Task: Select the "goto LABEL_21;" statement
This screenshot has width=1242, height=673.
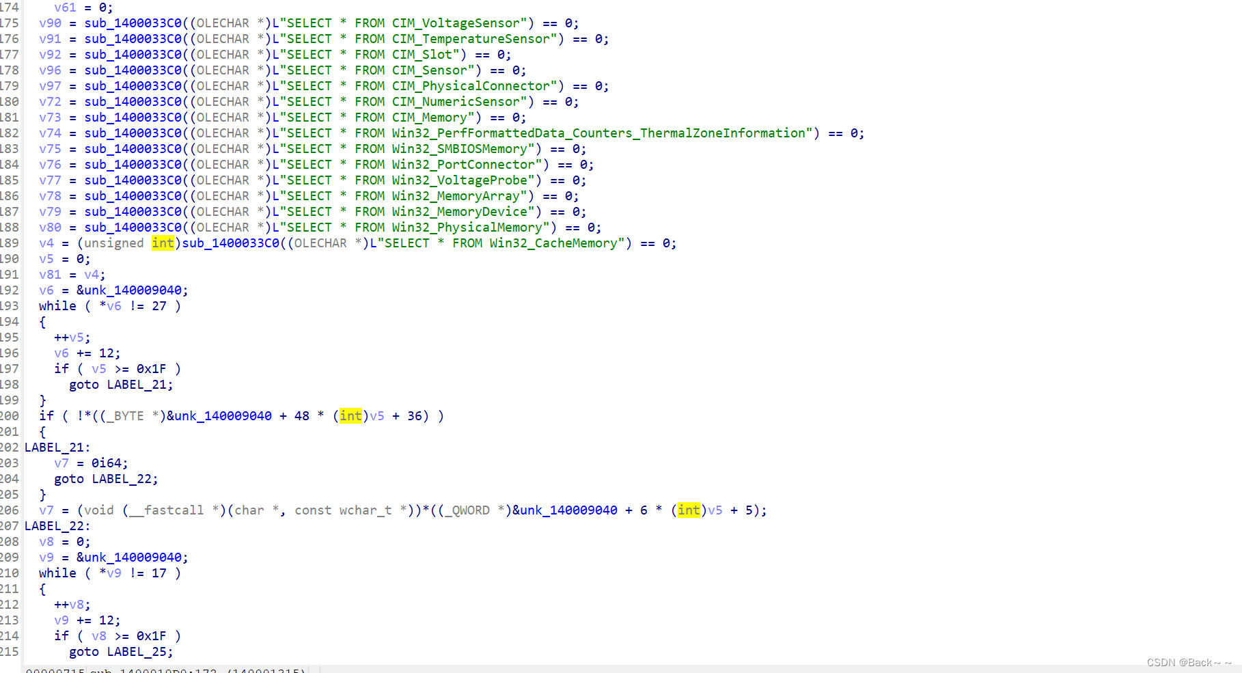Action: [x=121, y=385]
